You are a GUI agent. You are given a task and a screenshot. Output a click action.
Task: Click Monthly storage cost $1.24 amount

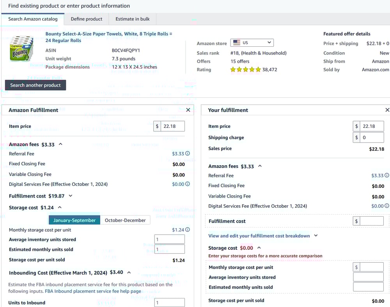pyautogui.click(x=178, y=230)
